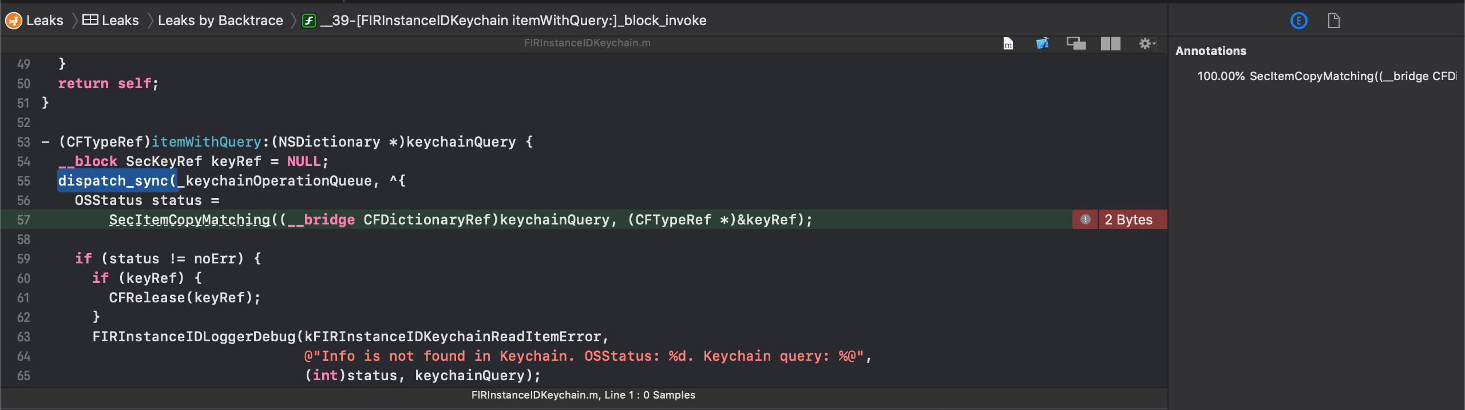Click the 'Info is not found' string literal

pos(584,356)
